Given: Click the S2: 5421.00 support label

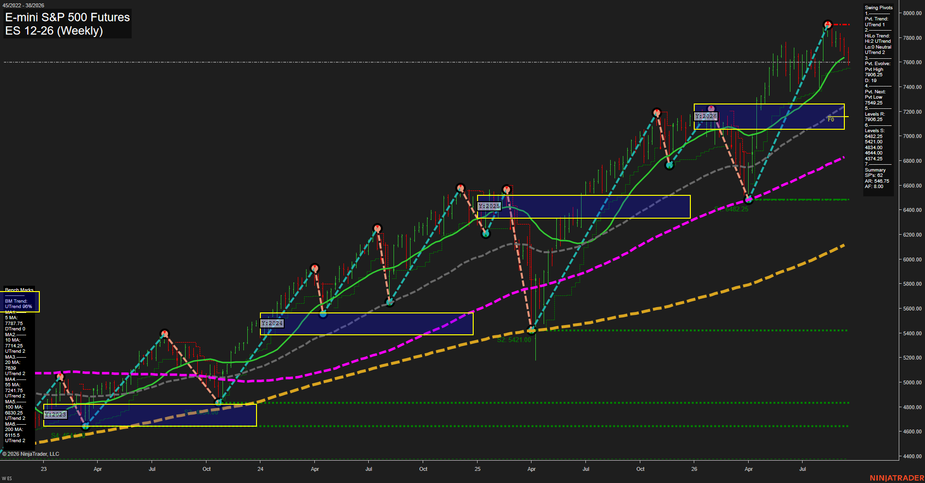Looking at the screenshot, I should pyautogui.click(x=514, y=340).
